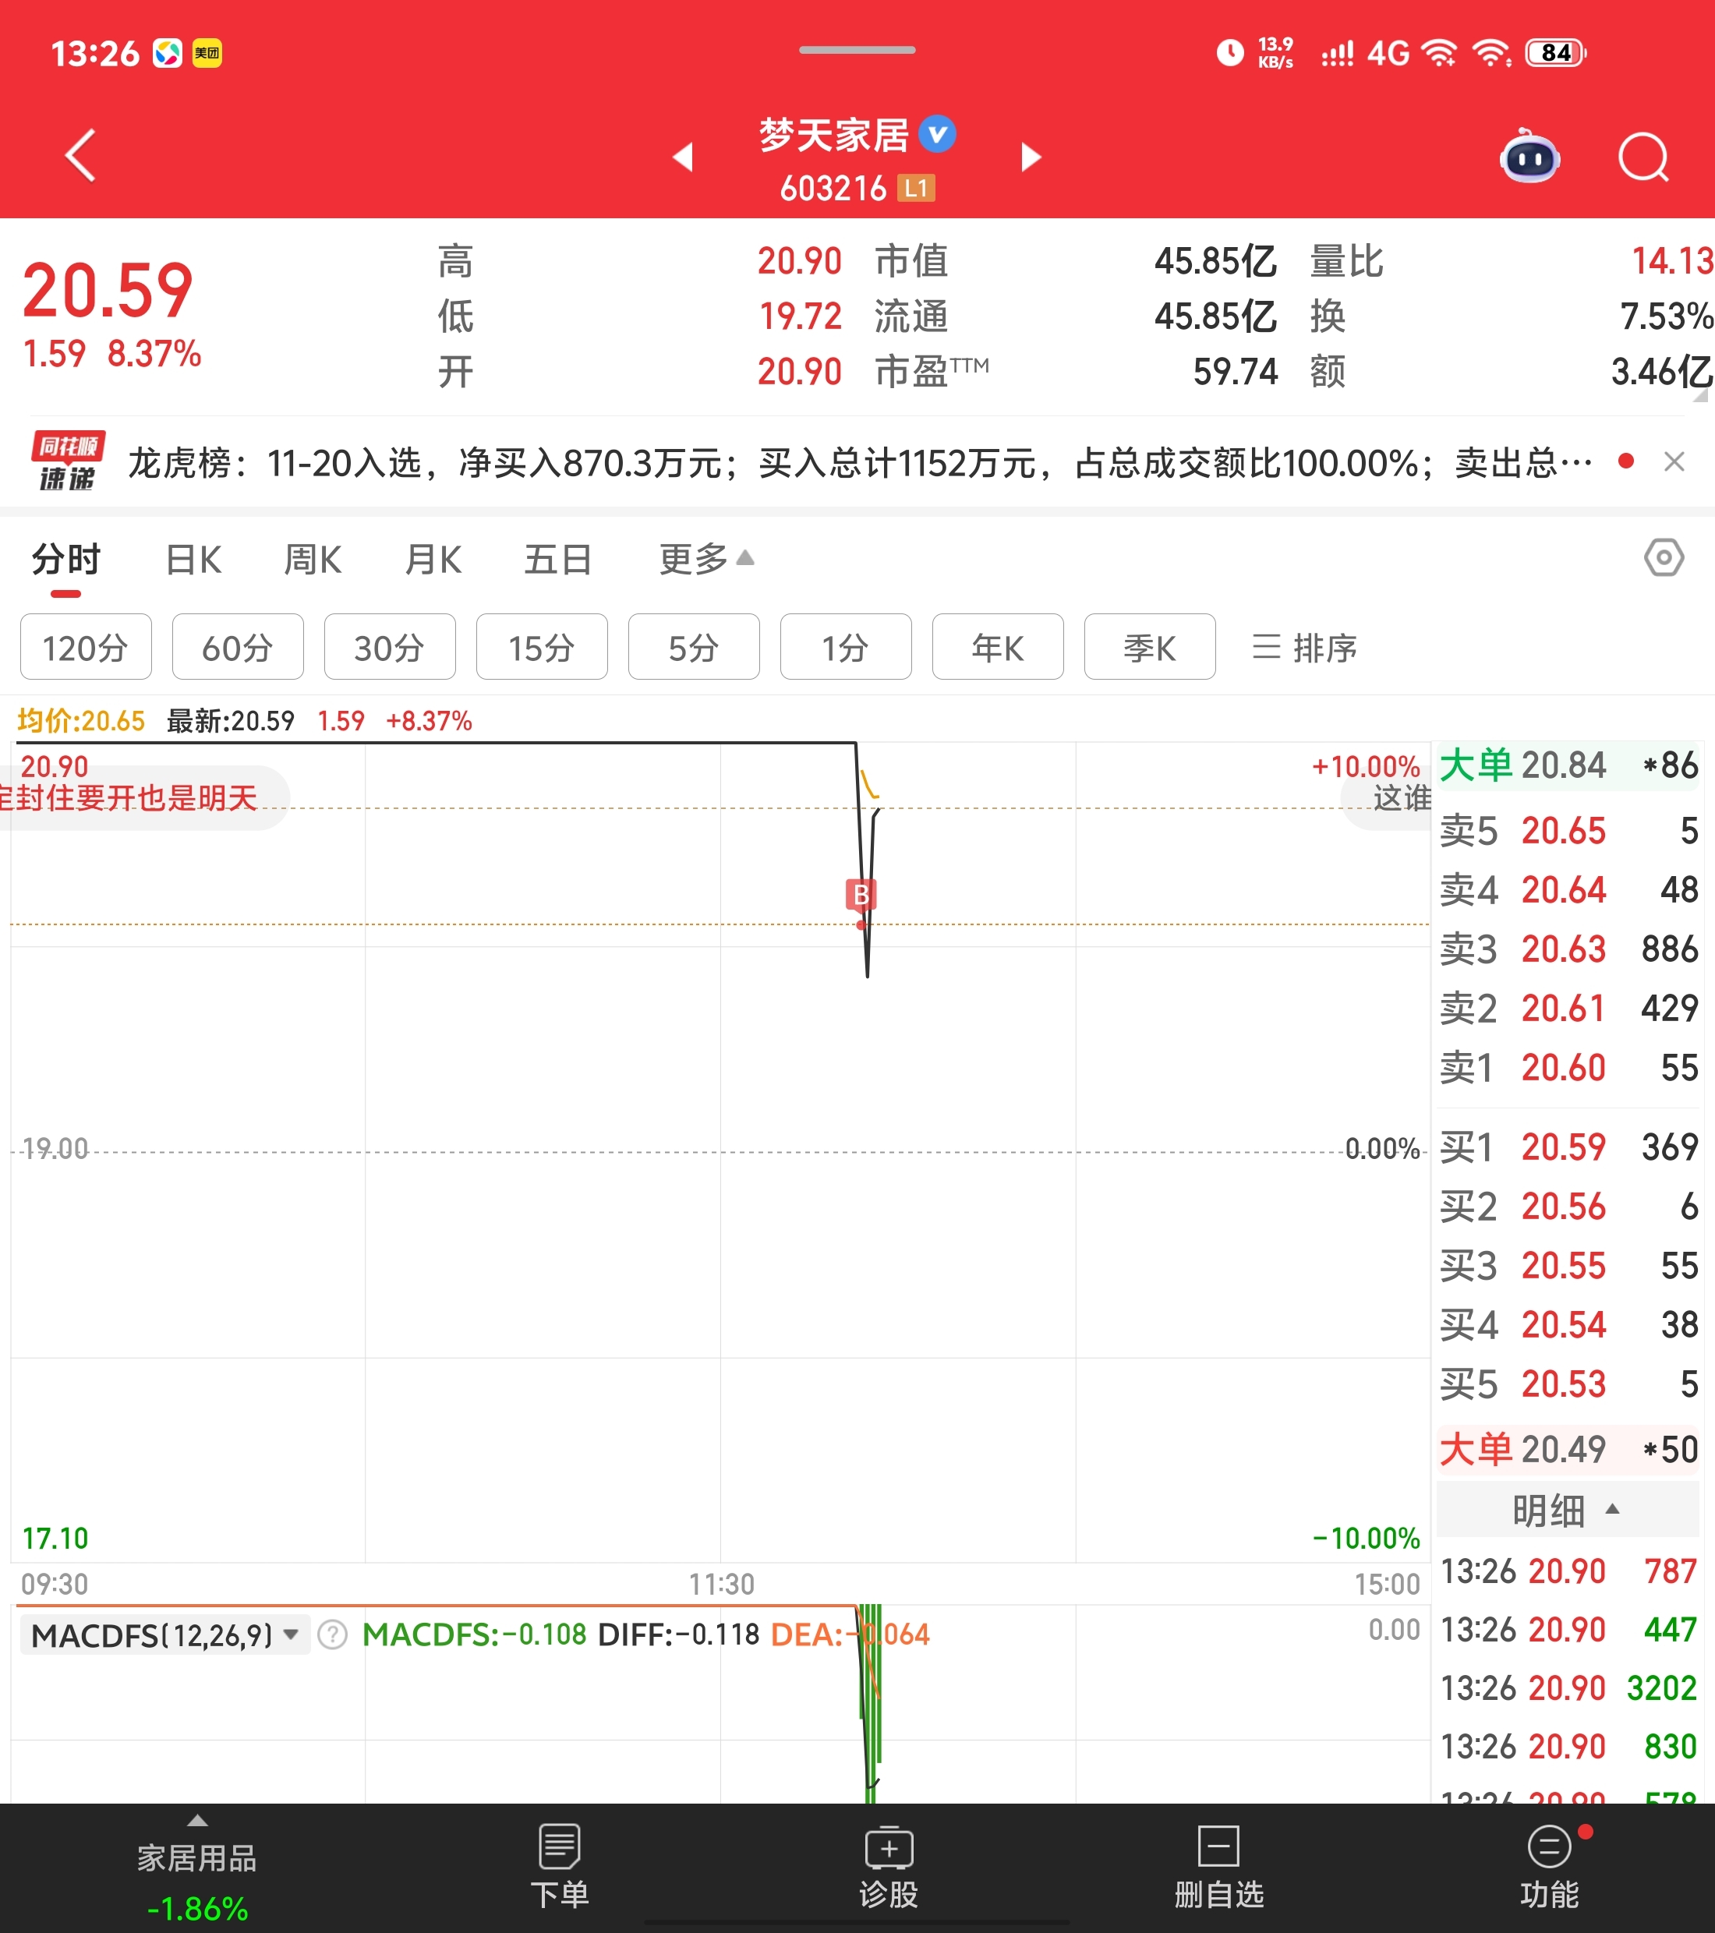Go to previous stock arrow
1715x1933 pixels.
click(x=683, y=157)
